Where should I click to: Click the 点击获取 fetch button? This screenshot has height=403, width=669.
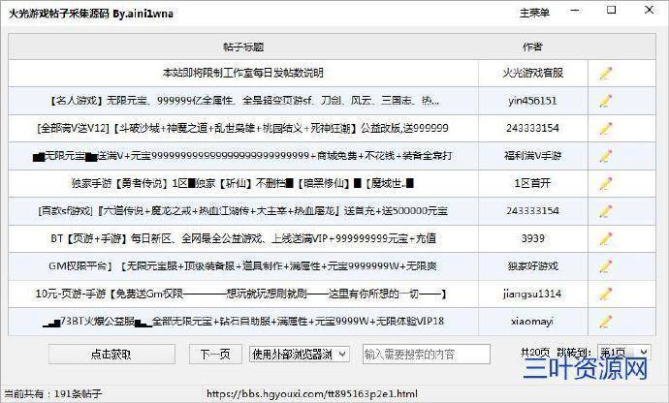click(x=111, y=354)
